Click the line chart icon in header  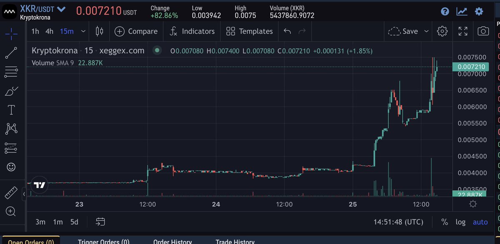click(462, 11)
